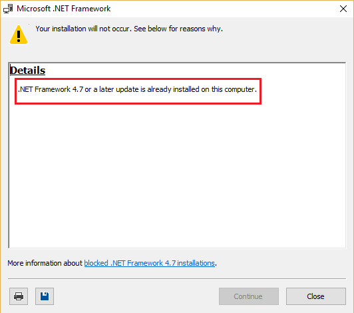
Task: Click the horizontal separator above the buttons
Action: point(177,278)
